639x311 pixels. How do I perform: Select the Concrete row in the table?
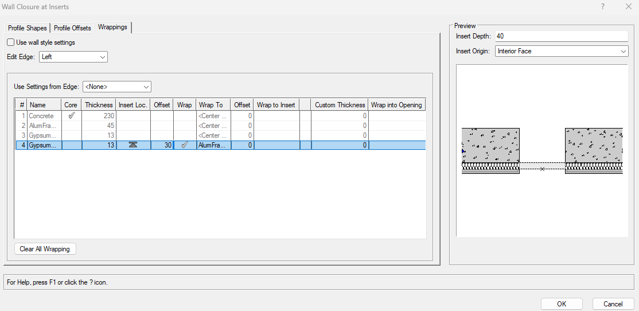(41, 116)
